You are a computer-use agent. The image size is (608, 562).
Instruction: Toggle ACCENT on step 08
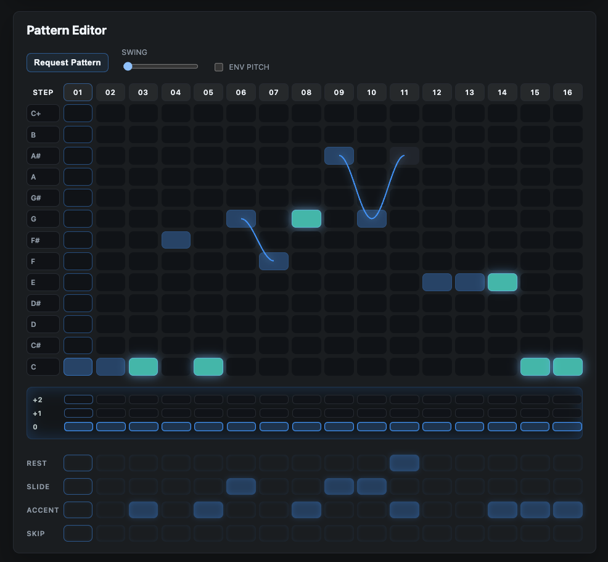point(306,510)
